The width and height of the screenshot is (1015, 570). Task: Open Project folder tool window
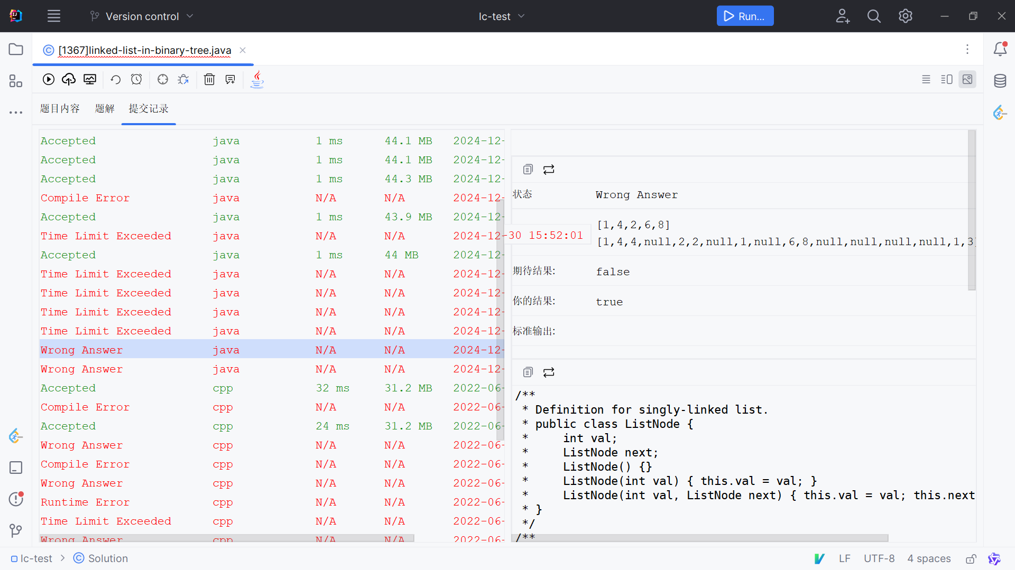pos(16,49)
